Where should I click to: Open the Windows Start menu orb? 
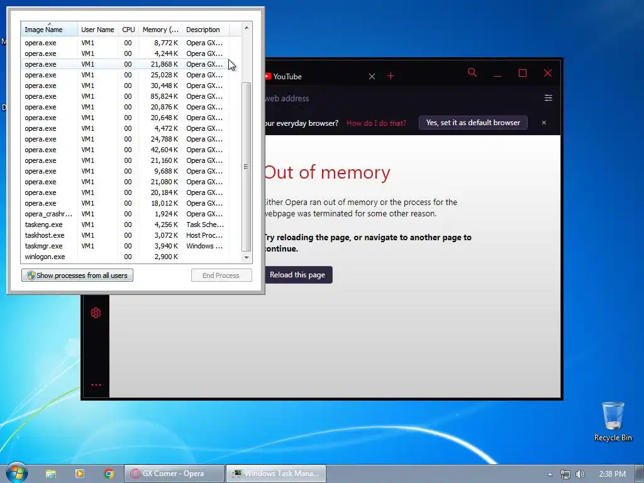pyautogui.click(x=17, y=473)
